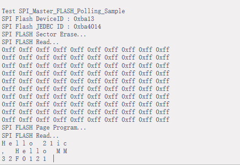
Task: Click the word 'DeviceID' in the second line
Action: 50,19
